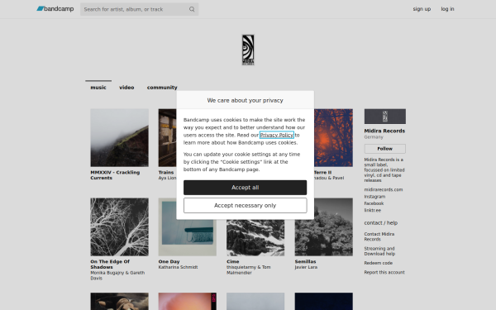496x310 pixels.
Task: Click the Katharina Schmidt artist text
Action: [178, 267]
